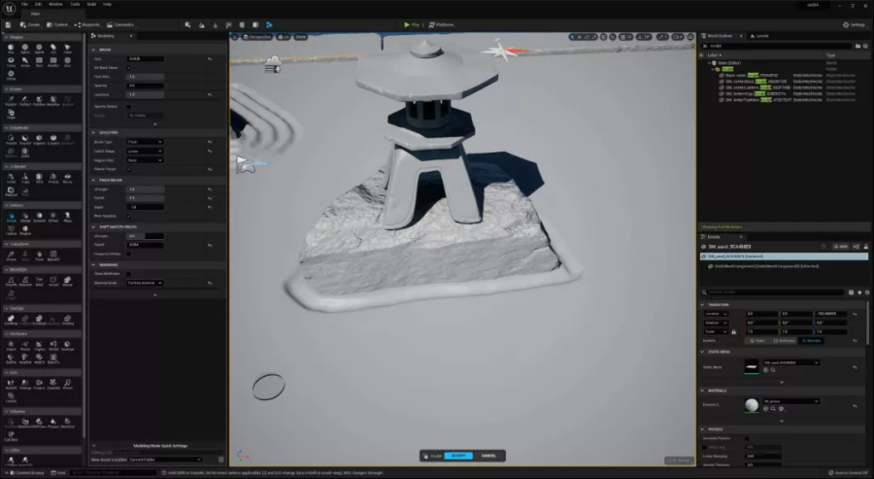Viewport: 874px width, 479px height.
Task: Select the Smooth deform tool
Action: pos(39,217)
